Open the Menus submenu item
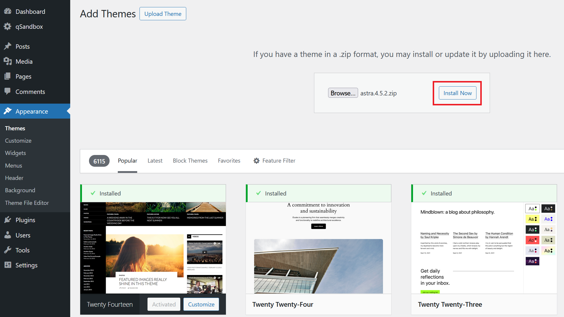Viewport: 564px width, 317px height. (14, 166)
